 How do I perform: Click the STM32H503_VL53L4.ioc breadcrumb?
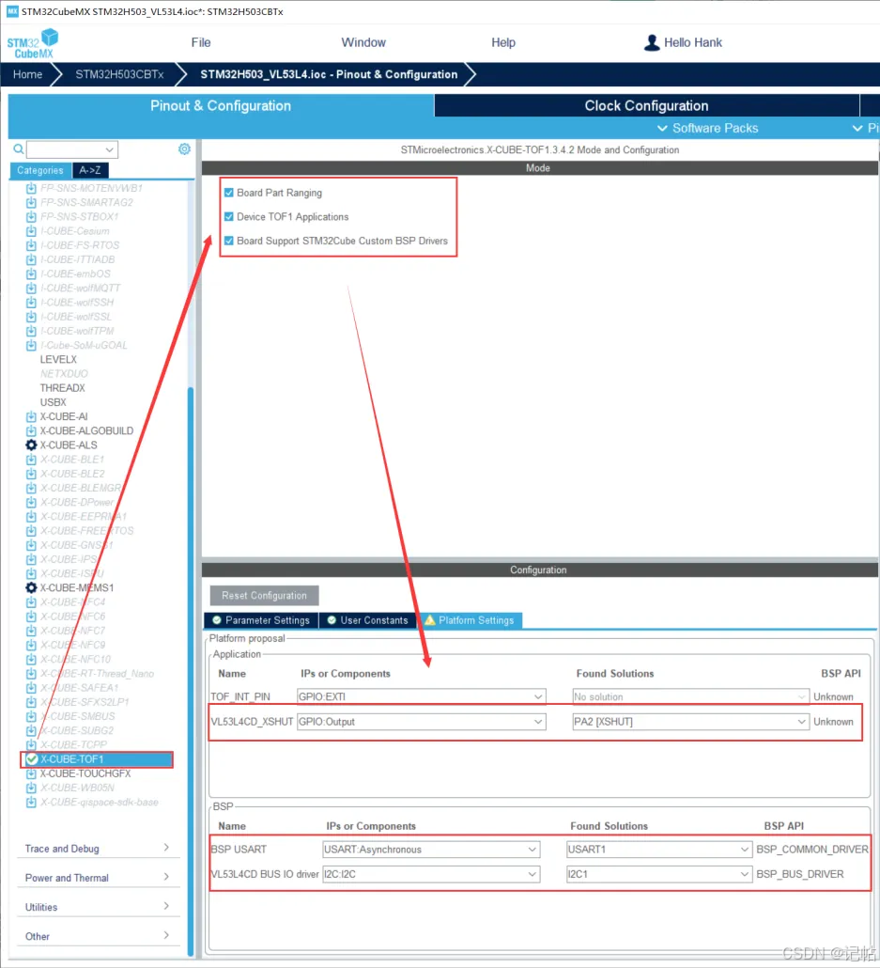tap(329, 74)
